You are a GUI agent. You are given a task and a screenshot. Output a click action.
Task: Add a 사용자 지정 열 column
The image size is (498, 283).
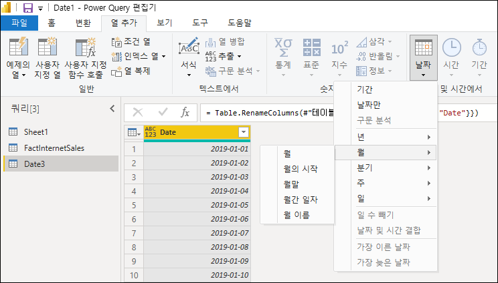tap(48, 57)
